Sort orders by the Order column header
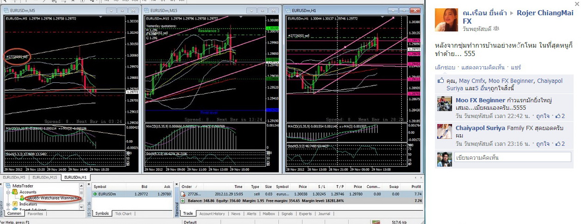The image size is (581, 224). pyautogui.click(x=191, y=187)
